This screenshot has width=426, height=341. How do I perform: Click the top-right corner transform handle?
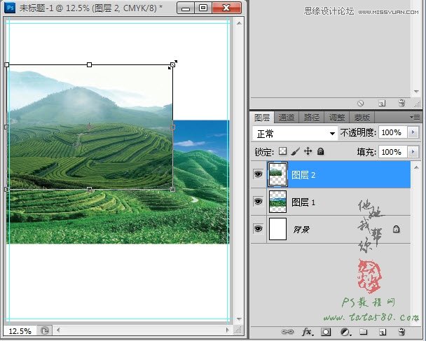coord(172,64)
